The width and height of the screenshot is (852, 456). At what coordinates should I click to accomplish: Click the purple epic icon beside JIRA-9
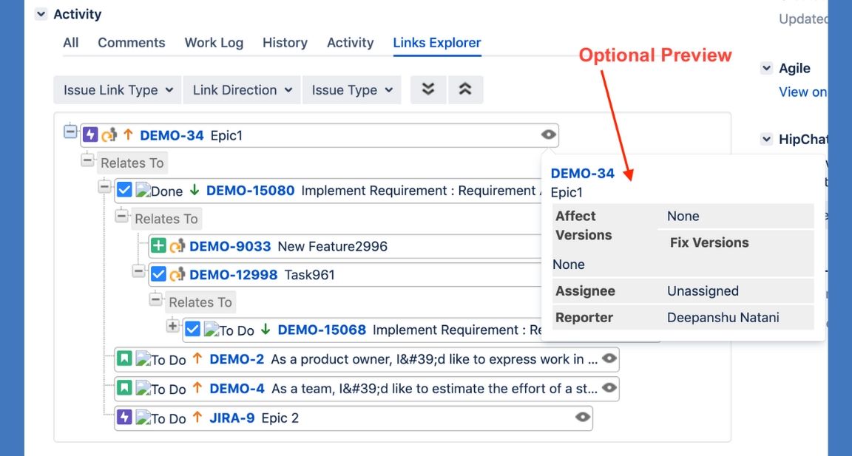click(124, 418)
